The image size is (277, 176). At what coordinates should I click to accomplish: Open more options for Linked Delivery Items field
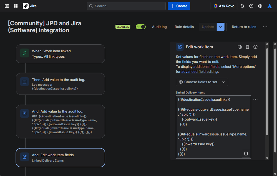point(255,99)
